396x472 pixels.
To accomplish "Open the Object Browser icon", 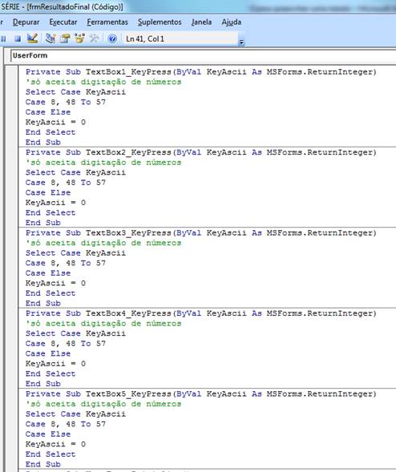I will tap(80, 38).
